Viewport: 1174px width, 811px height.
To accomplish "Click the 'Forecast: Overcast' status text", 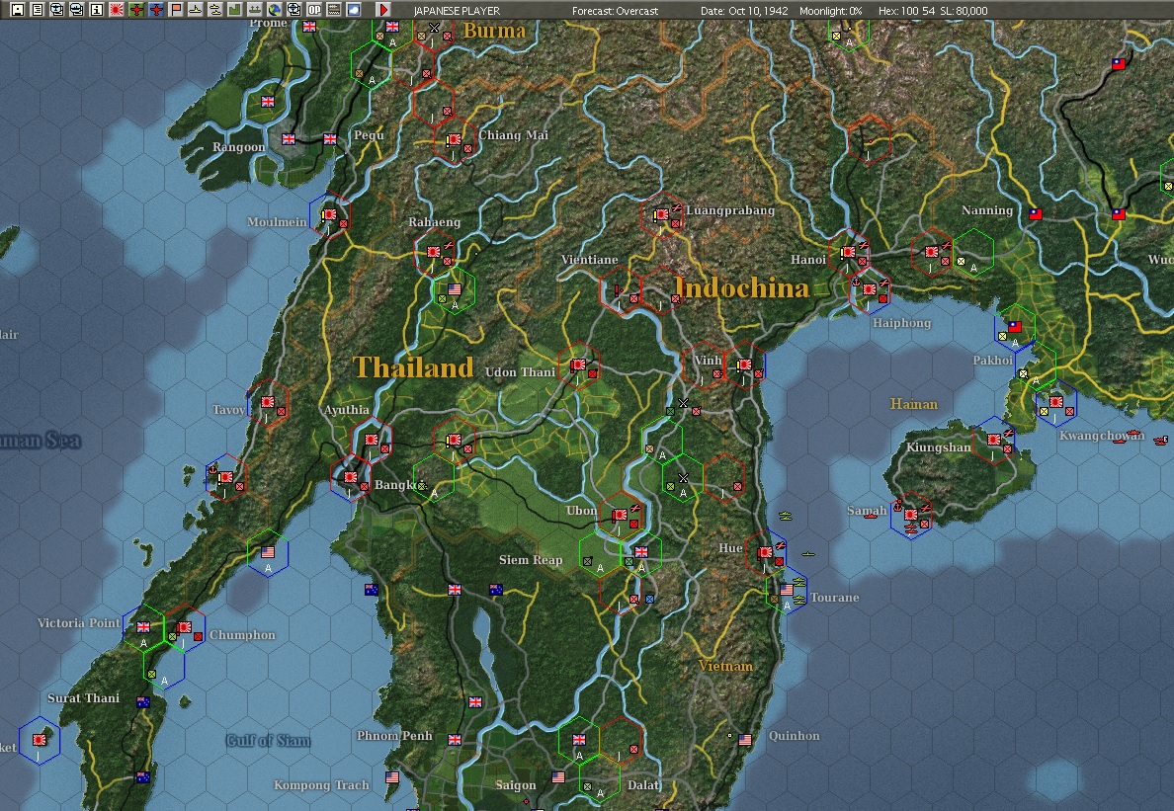I will [616, 11].
